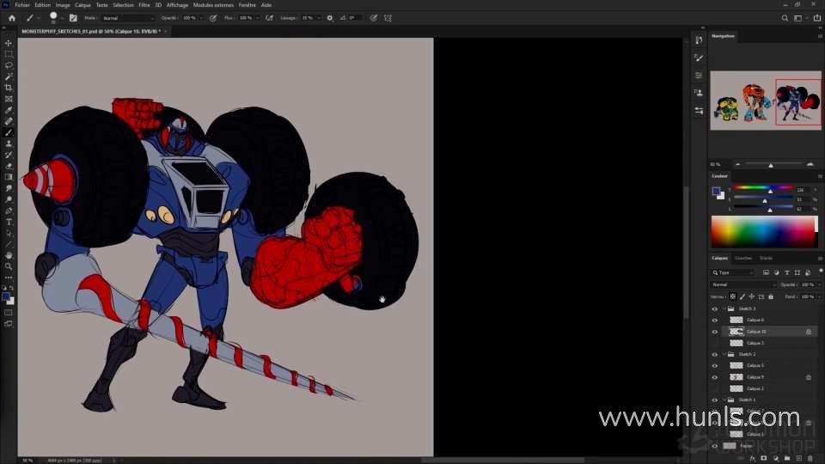Screen dimensions: 825x464
Task: Open the Calque menu in menu bar
Action: [82, 5]
